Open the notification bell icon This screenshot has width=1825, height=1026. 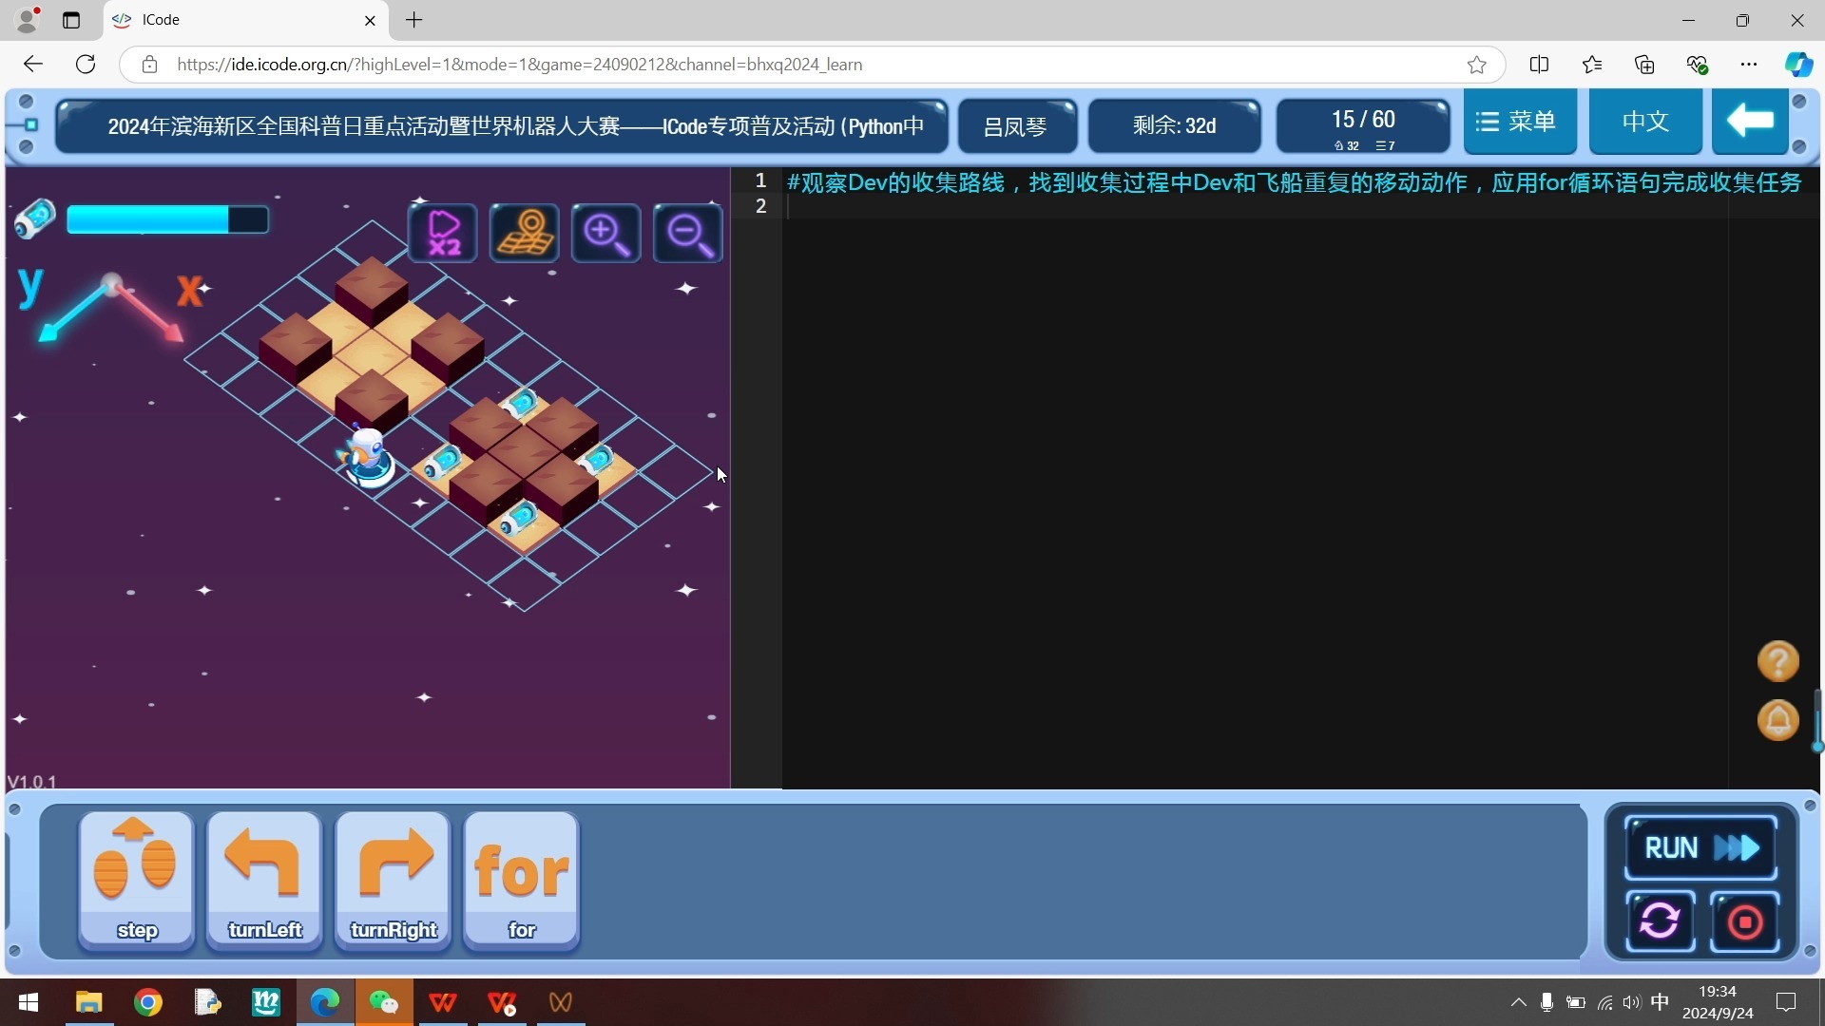click(1777, 720)
